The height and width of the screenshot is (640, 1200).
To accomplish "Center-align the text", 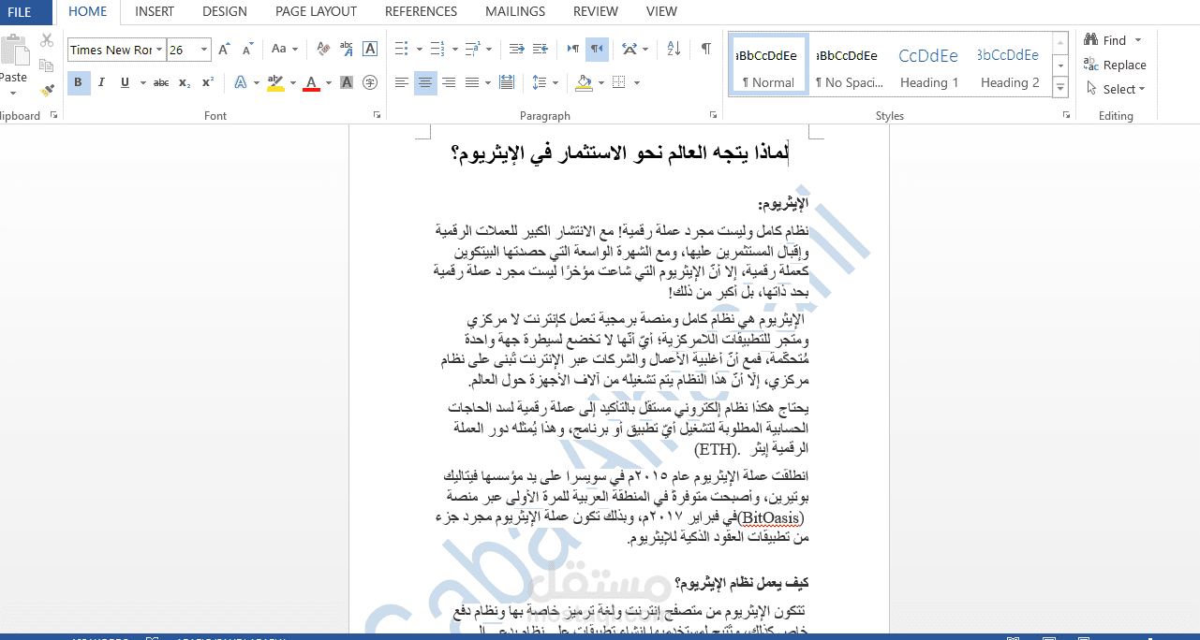I will 425,82.
